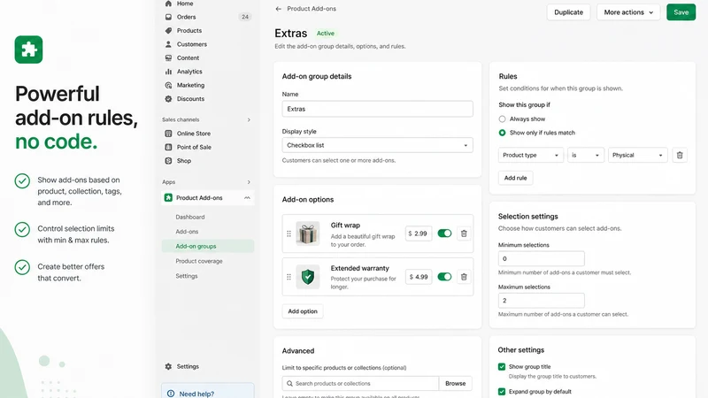Click the Customers person icon

tap(168, 44)
